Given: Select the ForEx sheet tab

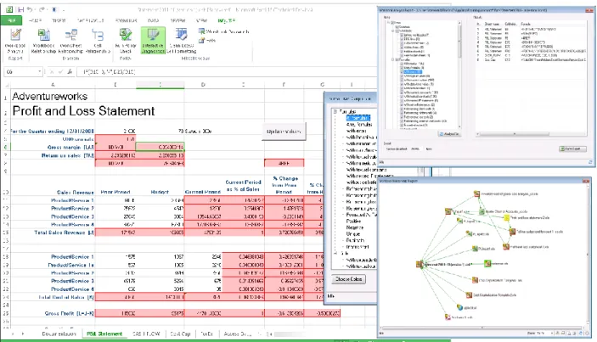Looking at the screenshot, I should pos(206,334).
